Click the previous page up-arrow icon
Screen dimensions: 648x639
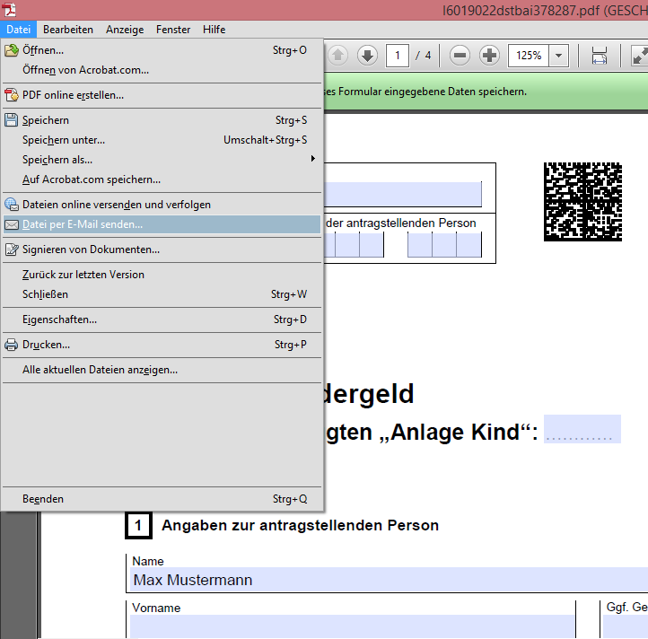[338, 56]
